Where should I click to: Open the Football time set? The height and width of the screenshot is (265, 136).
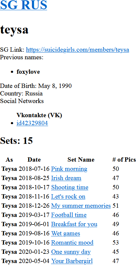(x=69, y=215)
